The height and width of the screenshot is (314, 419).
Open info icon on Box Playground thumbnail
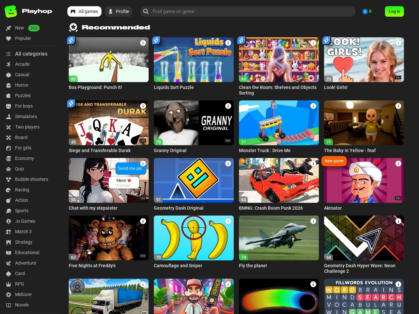pos(143,43)
